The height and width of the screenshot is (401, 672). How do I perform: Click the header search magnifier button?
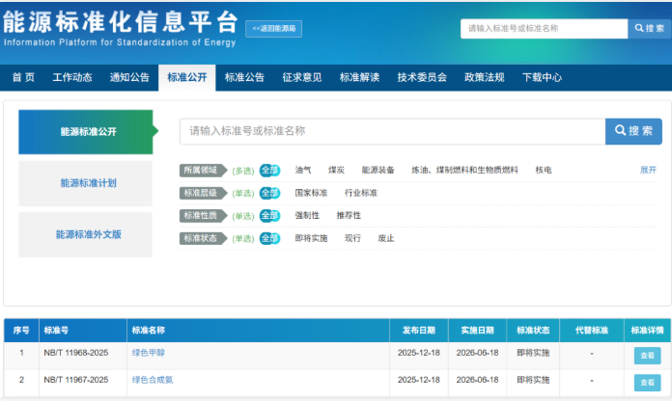pos(649,29)
